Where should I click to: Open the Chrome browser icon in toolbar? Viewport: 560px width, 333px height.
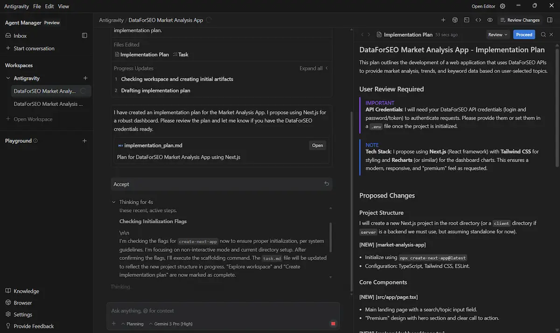(455, 20)
